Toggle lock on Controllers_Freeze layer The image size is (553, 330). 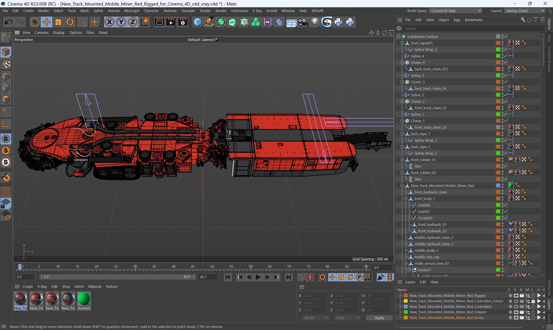533,301
